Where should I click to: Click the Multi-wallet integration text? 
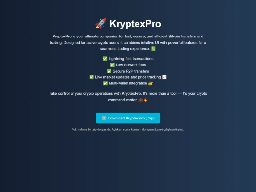coord(128,83)
